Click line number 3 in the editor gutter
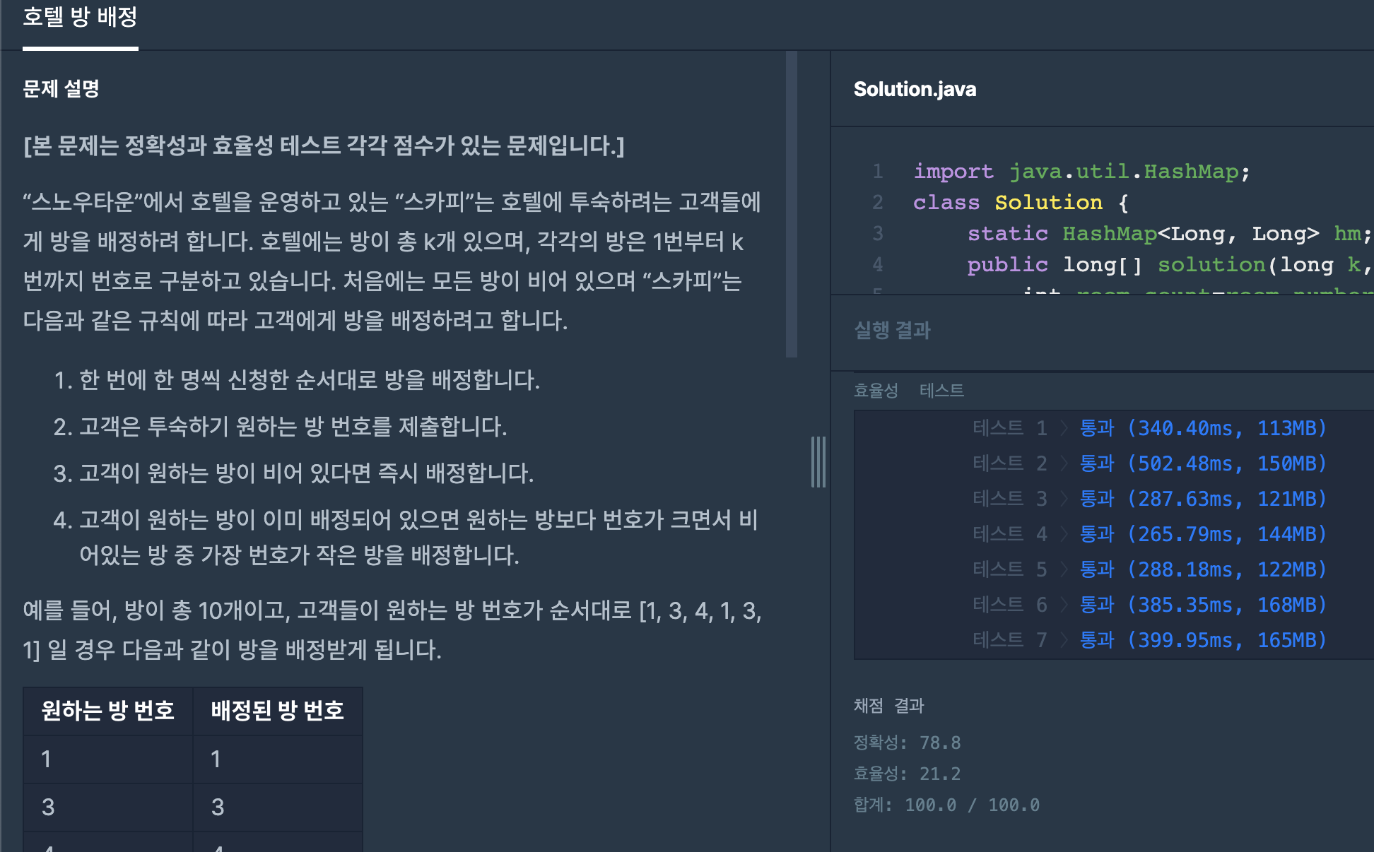 (877, 234)
